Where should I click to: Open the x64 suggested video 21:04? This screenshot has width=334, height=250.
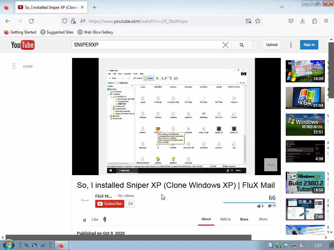click(x=305, y=98)
